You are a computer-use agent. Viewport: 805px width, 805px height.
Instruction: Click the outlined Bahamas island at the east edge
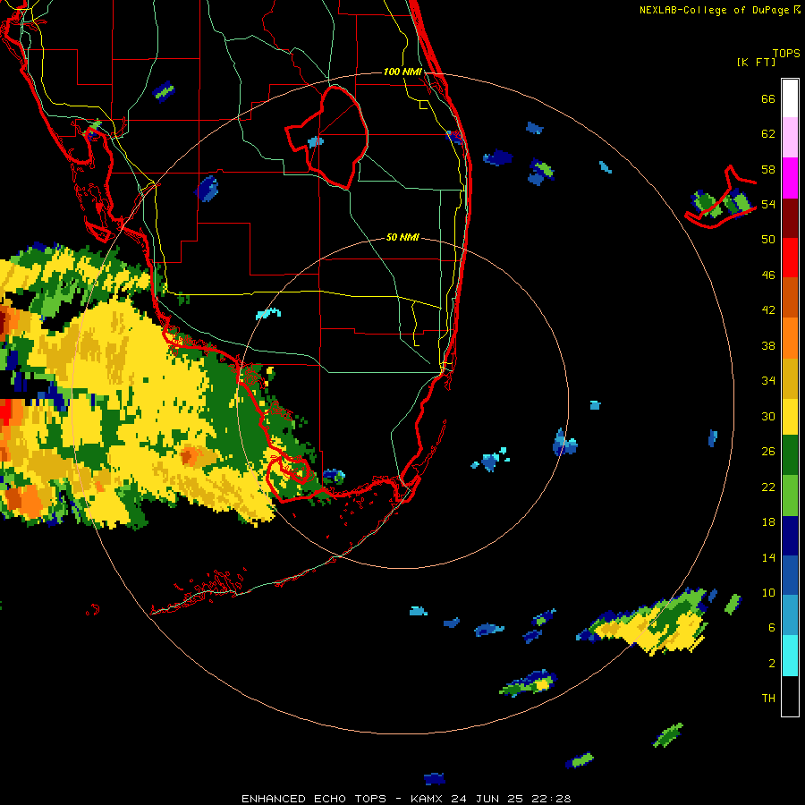721,199
